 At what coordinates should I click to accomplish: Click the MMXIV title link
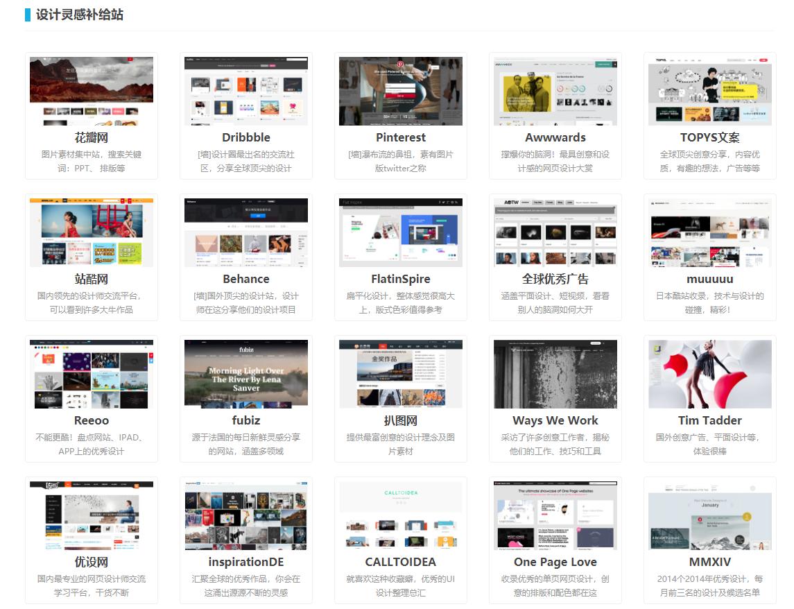710,561
